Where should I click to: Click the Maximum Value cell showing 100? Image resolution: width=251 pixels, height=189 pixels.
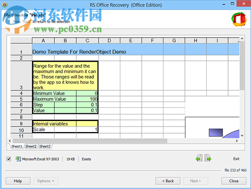click(87, 99)
